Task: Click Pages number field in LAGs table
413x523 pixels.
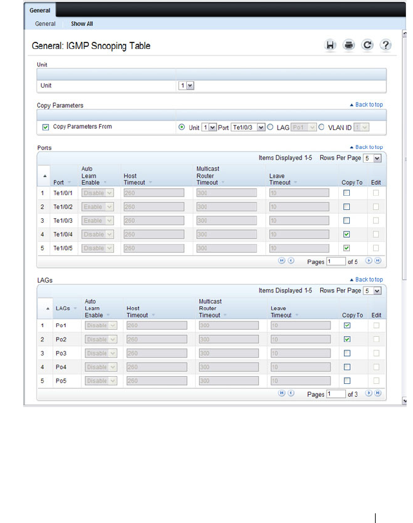Action: click(x=336, y=394)
